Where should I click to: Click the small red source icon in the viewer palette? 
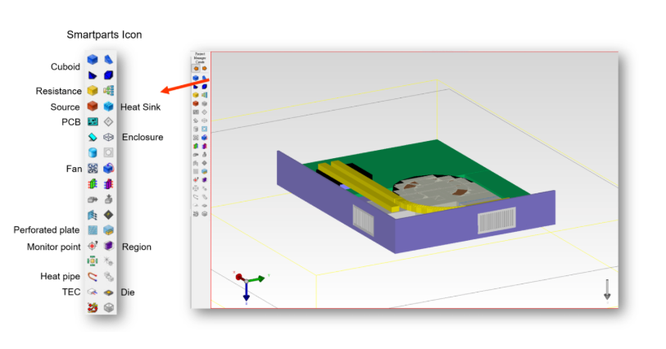[x=196, y=103]
